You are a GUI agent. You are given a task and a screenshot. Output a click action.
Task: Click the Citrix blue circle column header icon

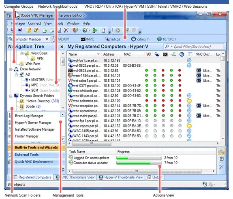[182, 55]
